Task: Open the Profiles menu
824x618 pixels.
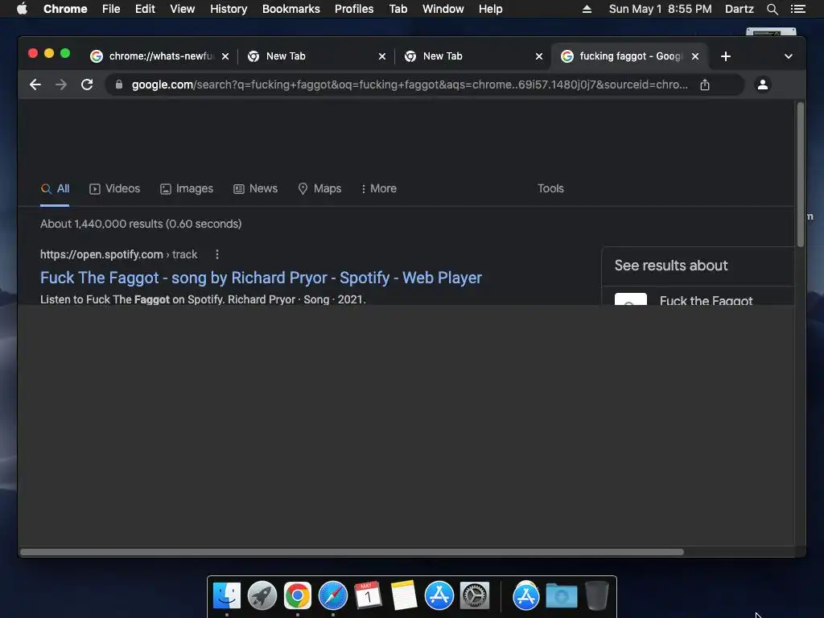Action: 354,9
